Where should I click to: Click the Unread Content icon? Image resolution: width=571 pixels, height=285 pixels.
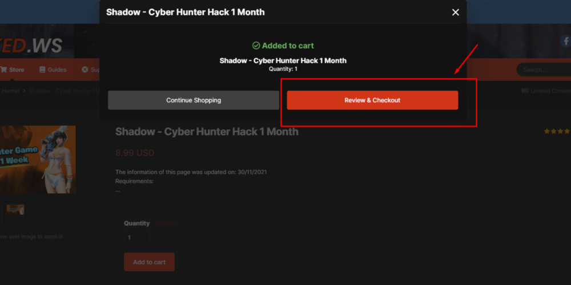(525, 91)
